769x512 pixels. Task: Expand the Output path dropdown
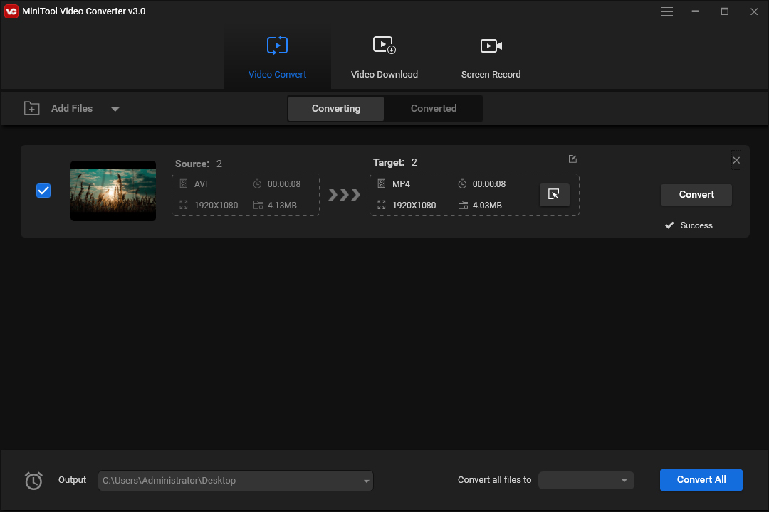[x=366, y=481]
